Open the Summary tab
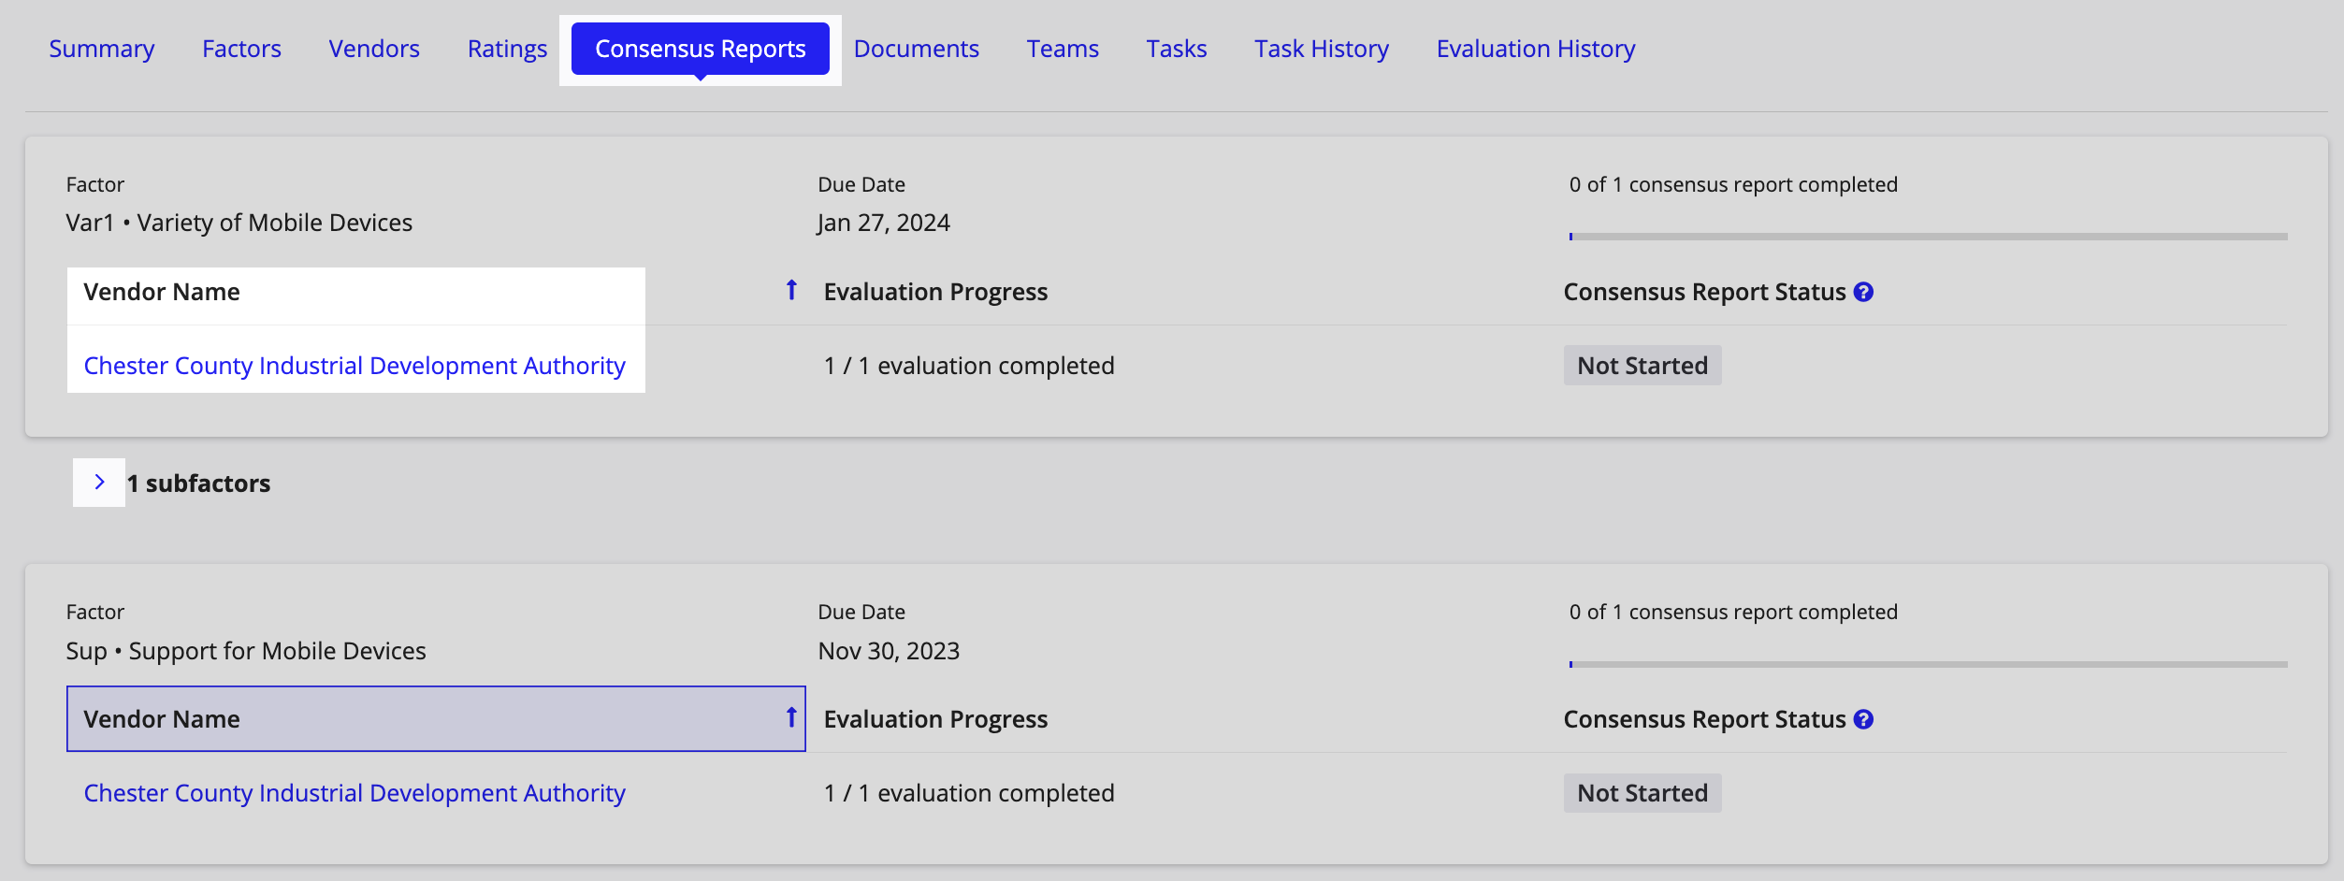The height and width of the screenshot is (881, 2344). (101, 49)
